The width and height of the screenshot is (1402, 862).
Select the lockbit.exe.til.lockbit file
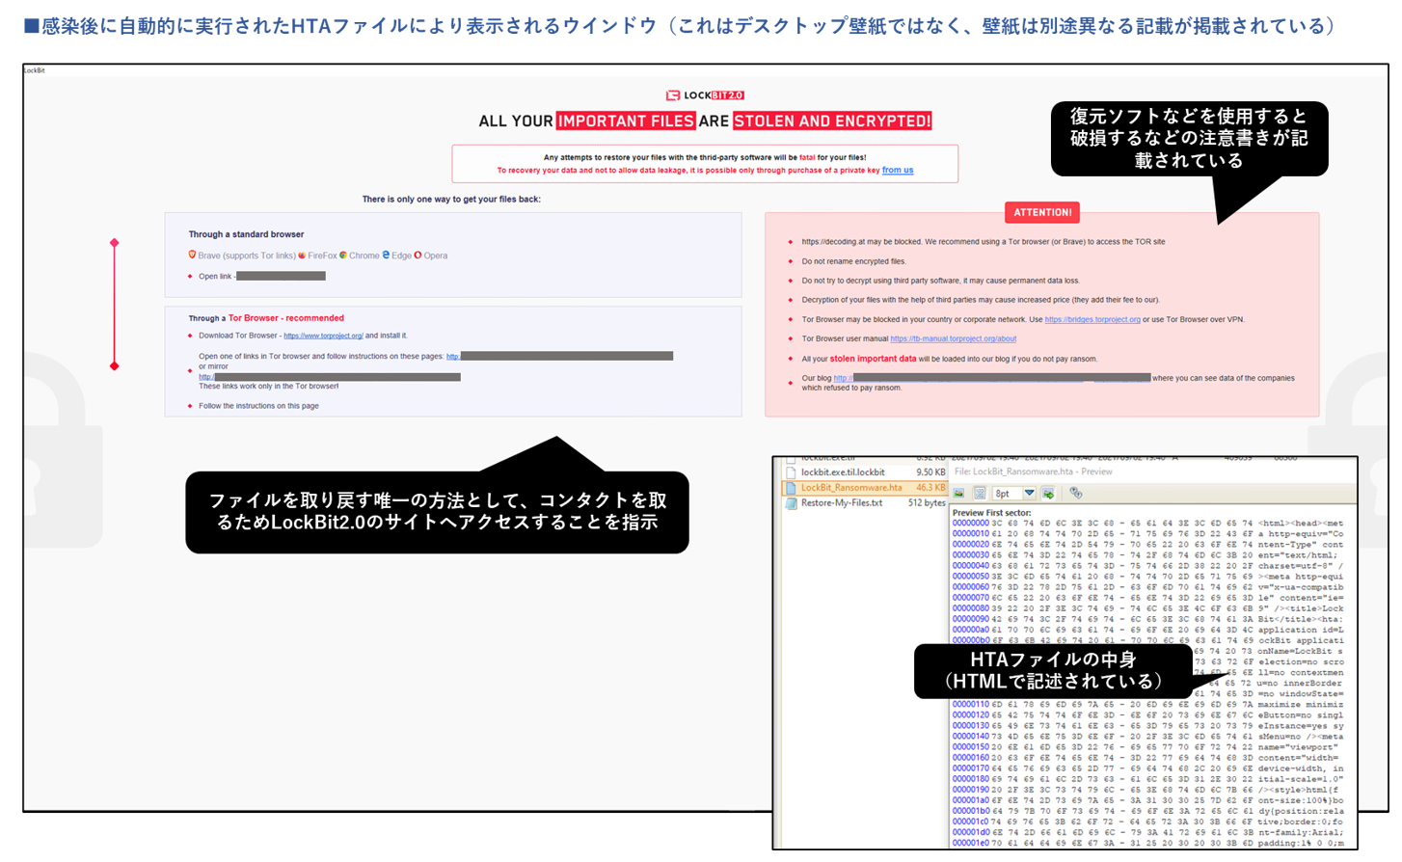(842, 472)
